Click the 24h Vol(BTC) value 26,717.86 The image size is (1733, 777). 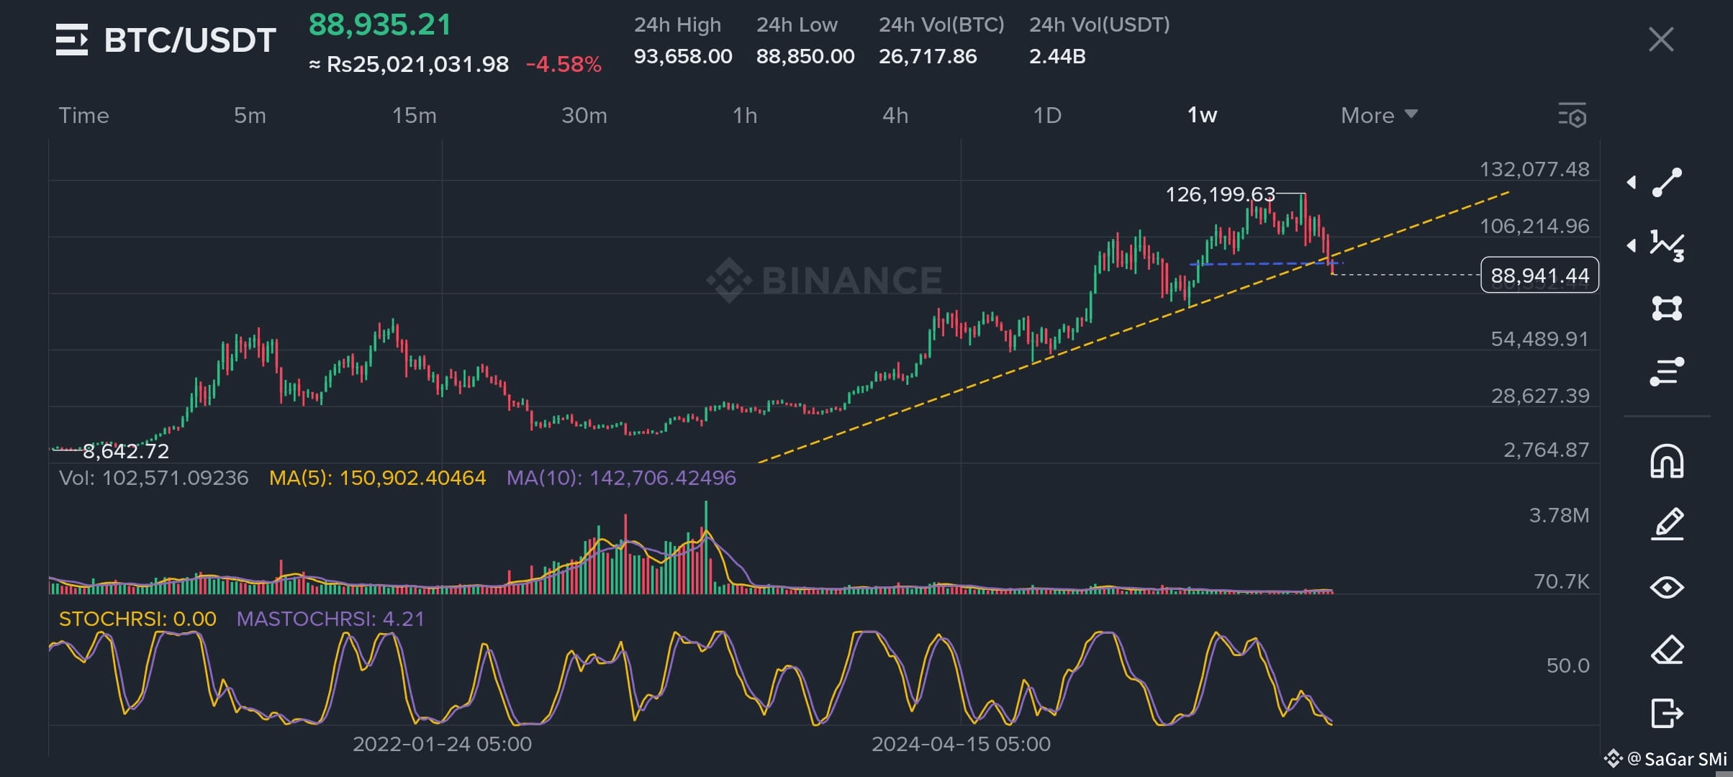(928, 56)
